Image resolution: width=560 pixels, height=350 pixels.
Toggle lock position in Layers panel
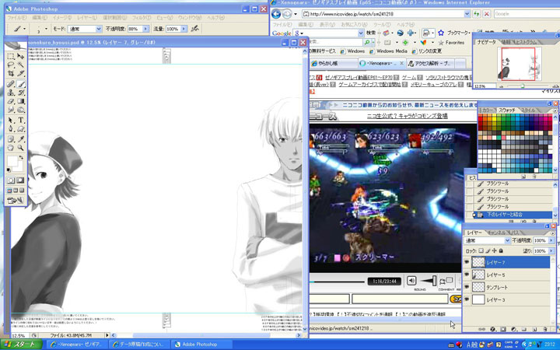coord(495,250)
